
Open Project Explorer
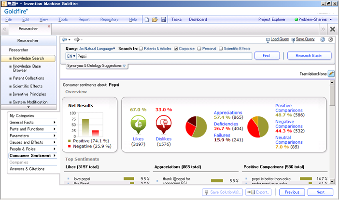coord(272,19)
